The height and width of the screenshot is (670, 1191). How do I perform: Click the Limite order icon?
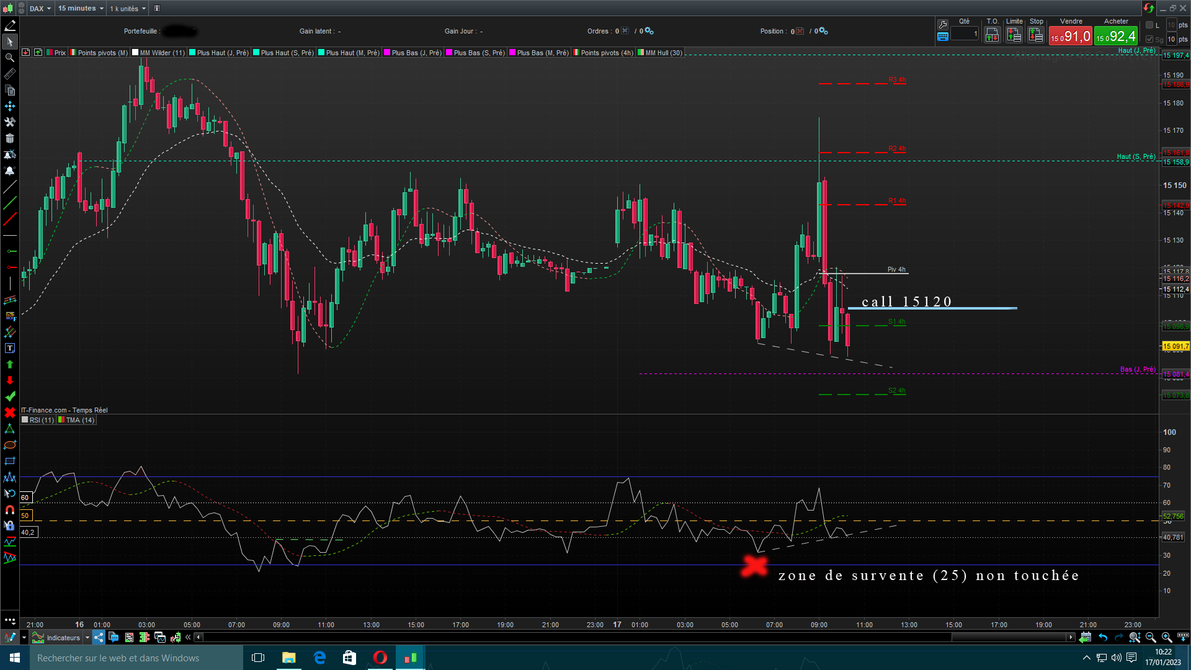tap(1014, 35)
